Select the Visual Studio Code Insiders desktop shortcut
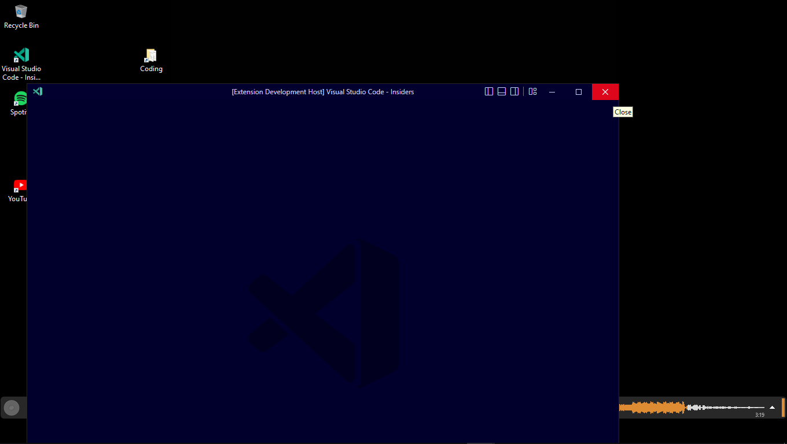Image resolution: width=787 pixels, height=444 pixels. (x=21, y=64)
